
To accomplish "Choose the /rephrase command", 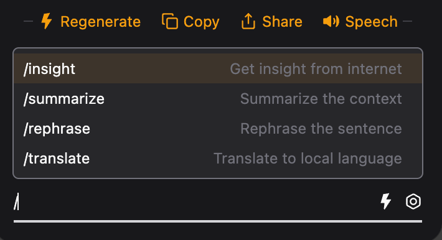I will coord(218,129).
